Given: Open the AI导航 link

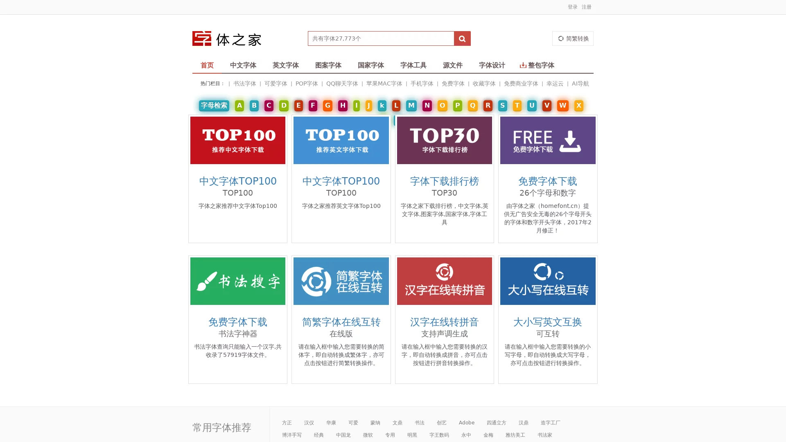Looking at the screenshot, I should (580, 83).
